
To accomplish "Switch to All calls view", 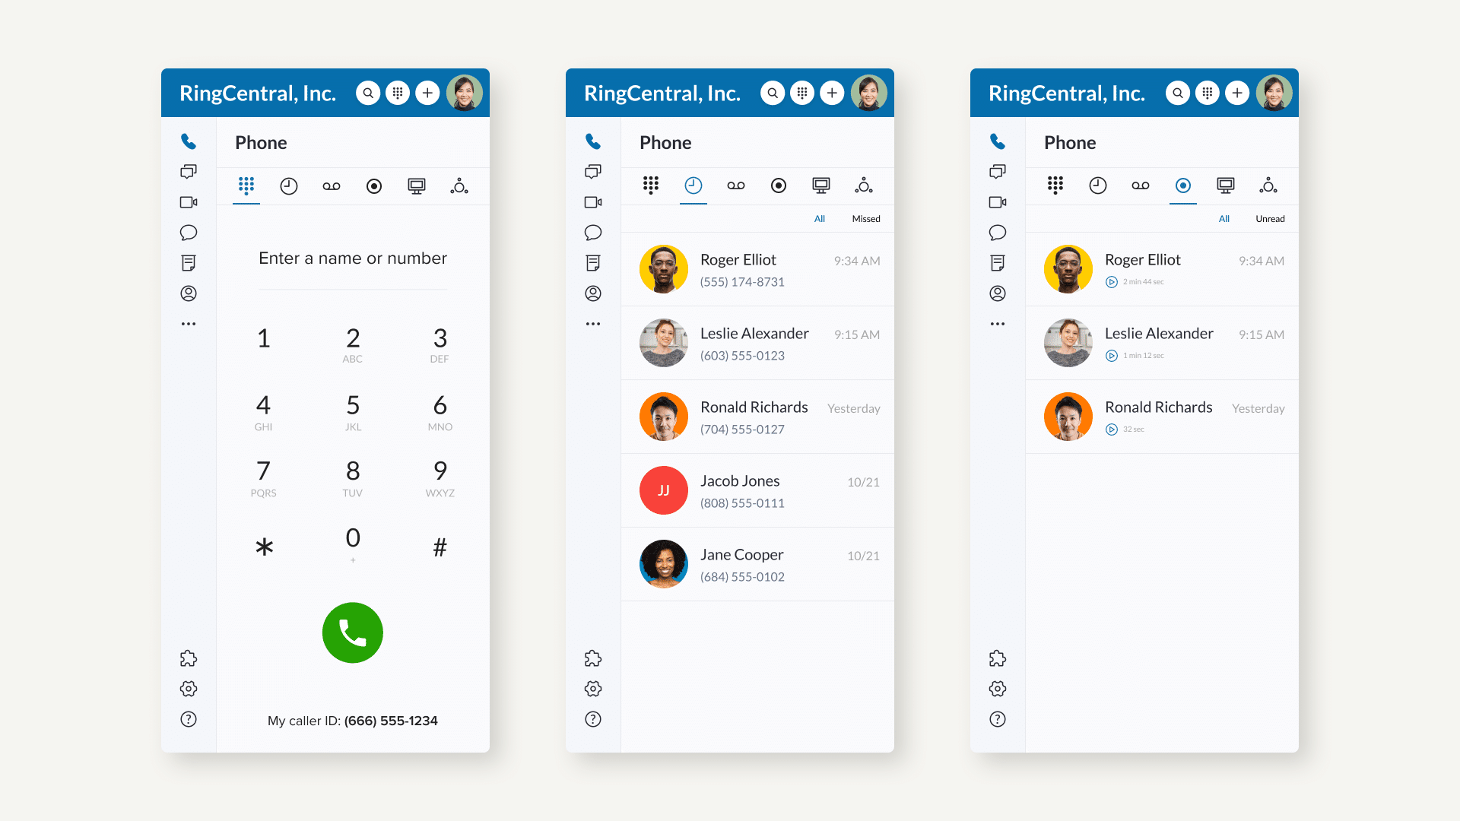I will pos(817,218).
